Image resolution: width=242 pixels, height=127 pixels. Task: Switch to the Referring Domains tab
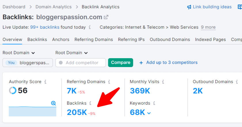(x=94, y=40)
